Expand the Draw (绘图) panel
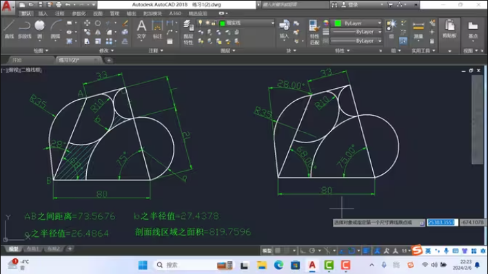488x274 pixels. click(41, 50)
